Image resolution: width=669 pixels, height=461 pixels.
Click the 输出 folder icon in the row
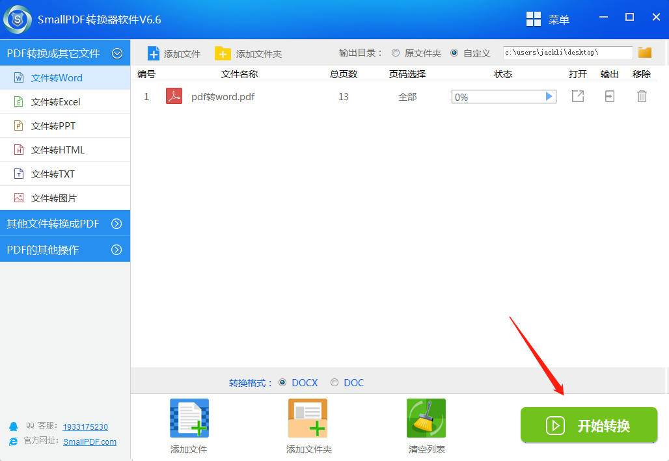tap(610, 96)
